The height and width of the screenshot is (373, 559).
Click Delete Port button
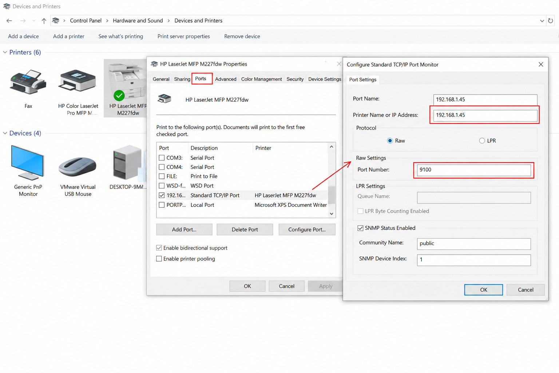coord(245,229)
